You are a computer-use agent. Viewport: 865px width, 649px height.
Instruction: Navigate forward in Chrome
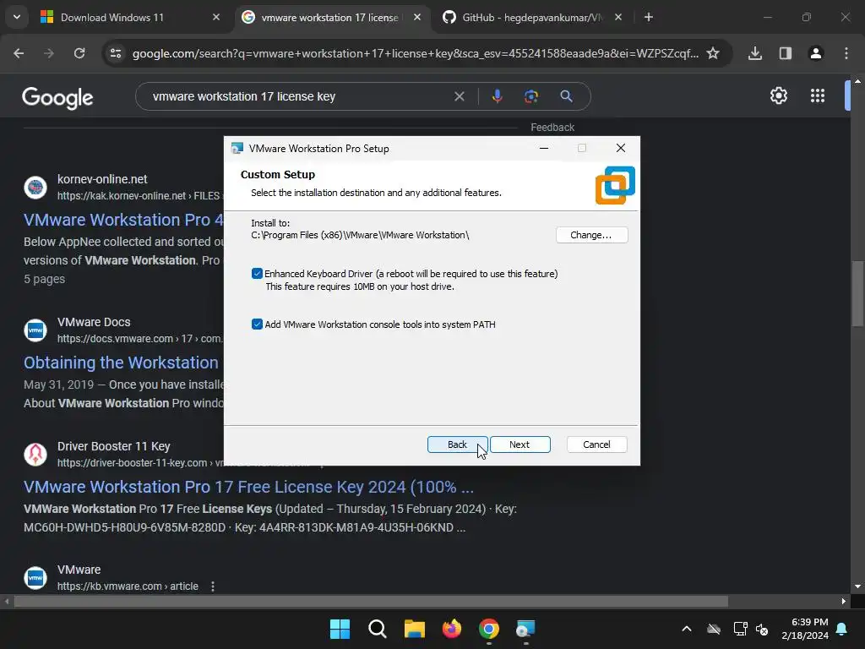click(49, 53)
